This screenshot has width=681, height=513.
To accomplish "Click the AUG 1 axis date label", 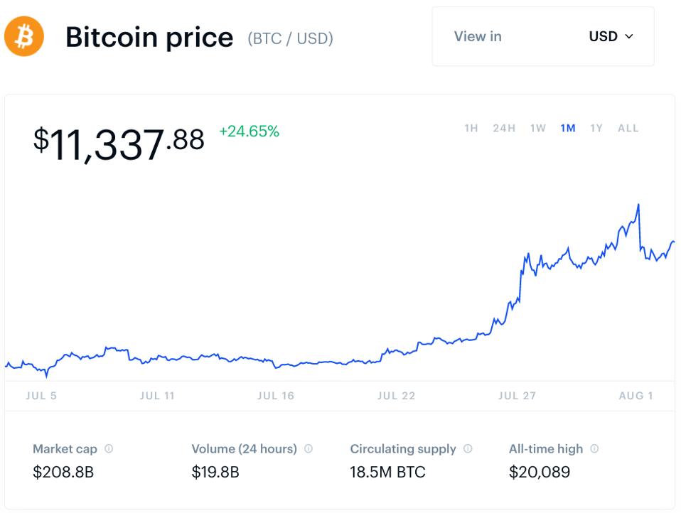I will pos(636,396).
